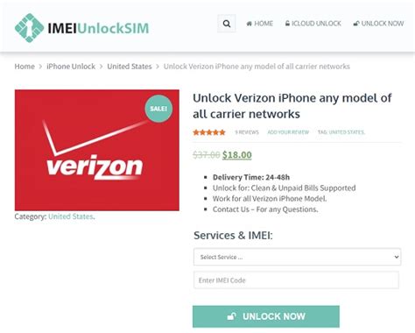Click the dropdown arrow of Select Service
The width and height of the screenshot is (415, 333).
pyautogui.click(x=397, y=257)
